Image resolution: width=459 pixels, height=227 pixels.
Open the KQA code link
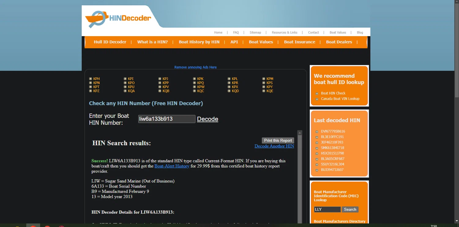click(x=131, y=91)
